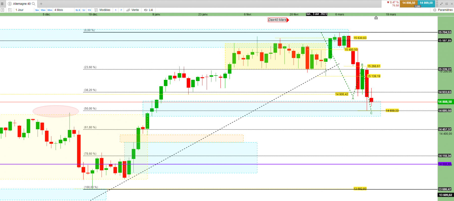Click the Dax40 Mars label on chart
Screen dimensions: 454x201
[278, 20]
